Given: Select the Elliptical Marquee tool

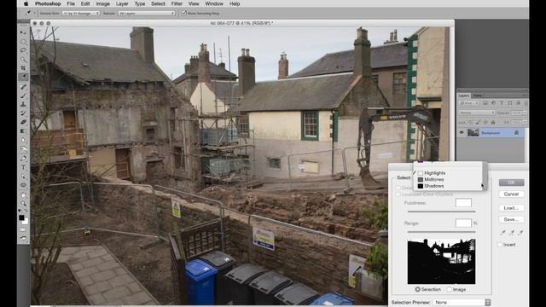Looking at the screenshot, I should (x=23, y=42).
